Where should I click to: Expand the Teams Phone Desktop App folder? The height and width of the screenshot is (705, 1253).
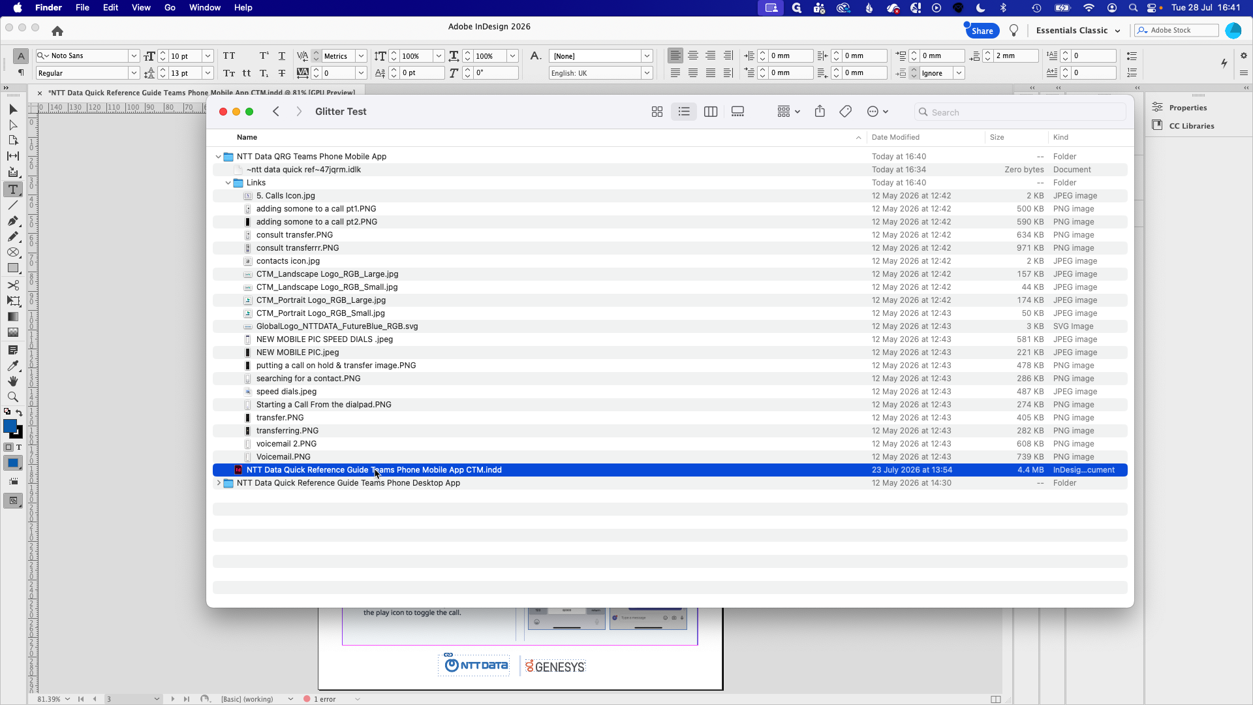point(218,483)
